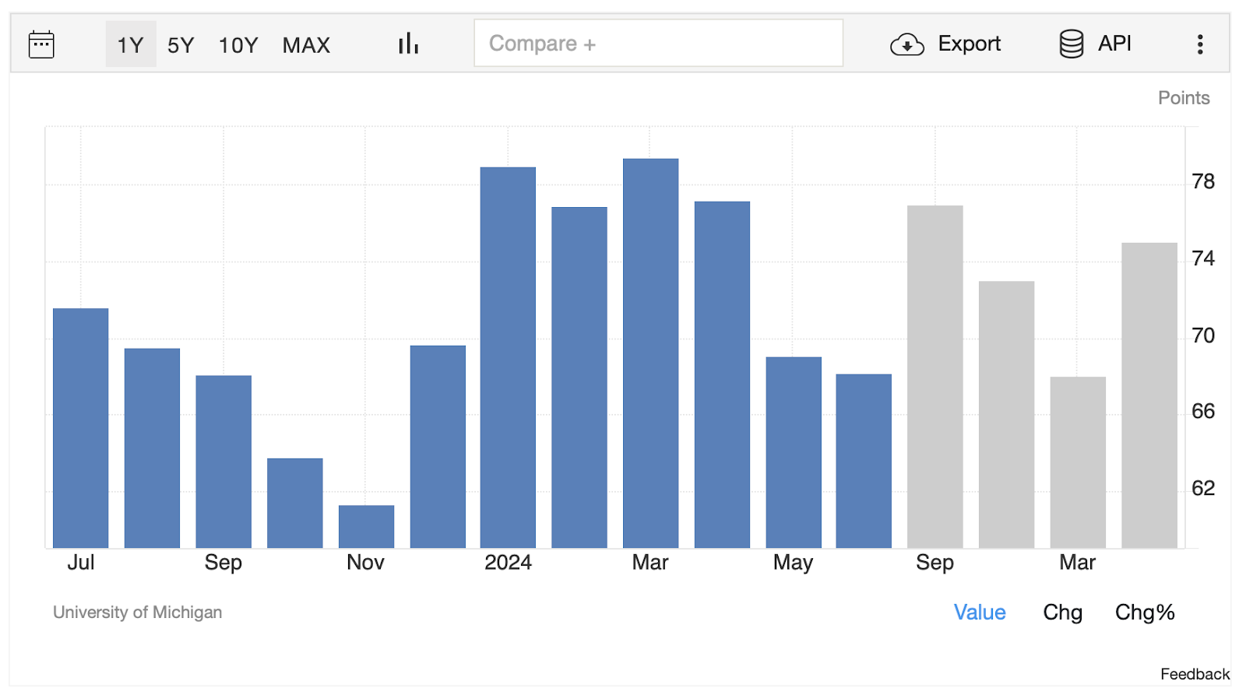
Task: Click the blue bar right of the Nov bar
Action: coord(438,447)
